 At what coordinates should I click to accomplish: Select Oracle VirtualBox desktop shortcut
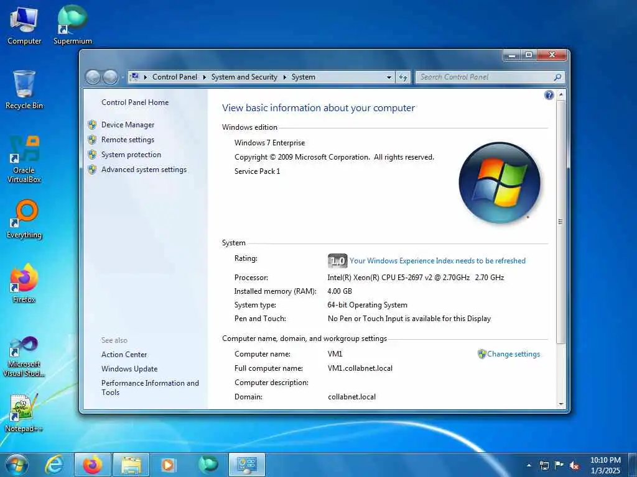(24, 160)
